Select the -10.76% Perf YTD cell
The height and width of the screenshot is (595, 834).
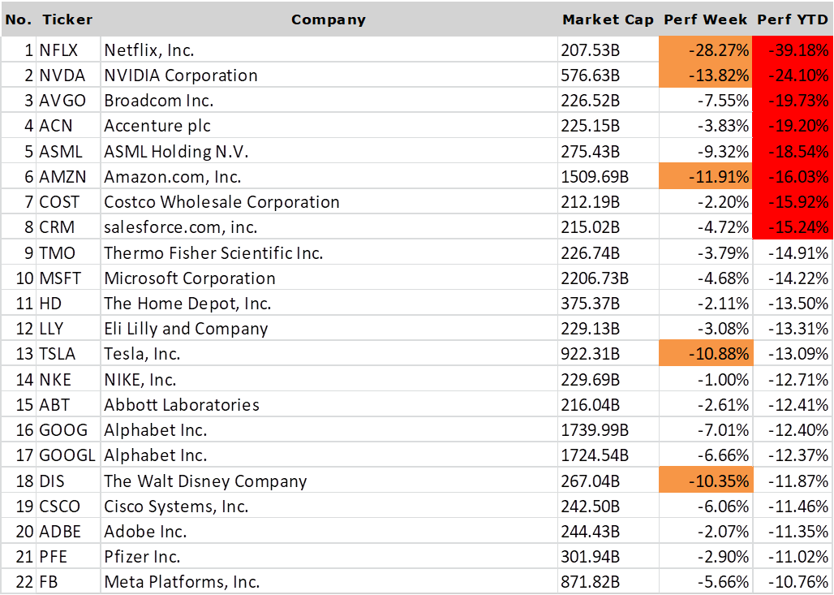[x=793, y=582]
